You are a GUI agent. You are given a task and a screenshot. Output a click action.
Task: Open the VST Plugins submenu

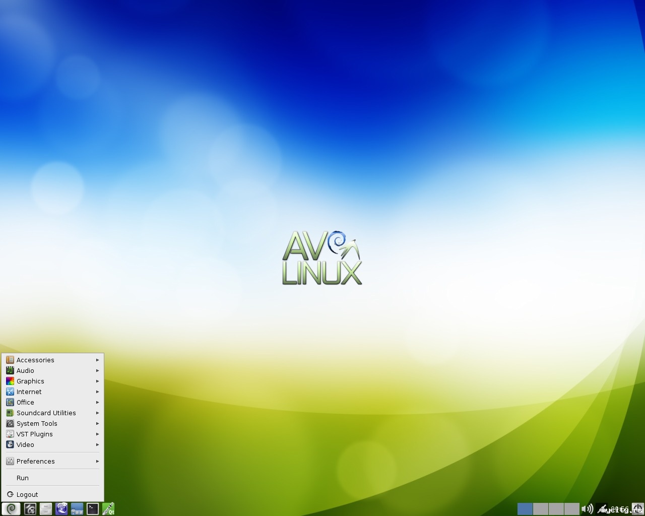[52, 434]
